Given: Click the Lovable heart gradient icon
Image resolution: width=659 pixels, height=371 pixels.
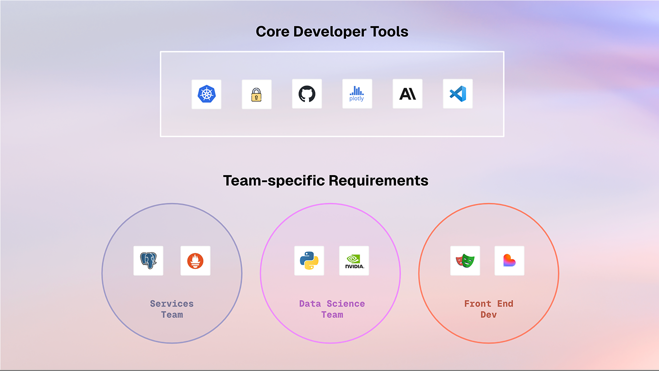Looking at the screenshot, I should point(510,261).
